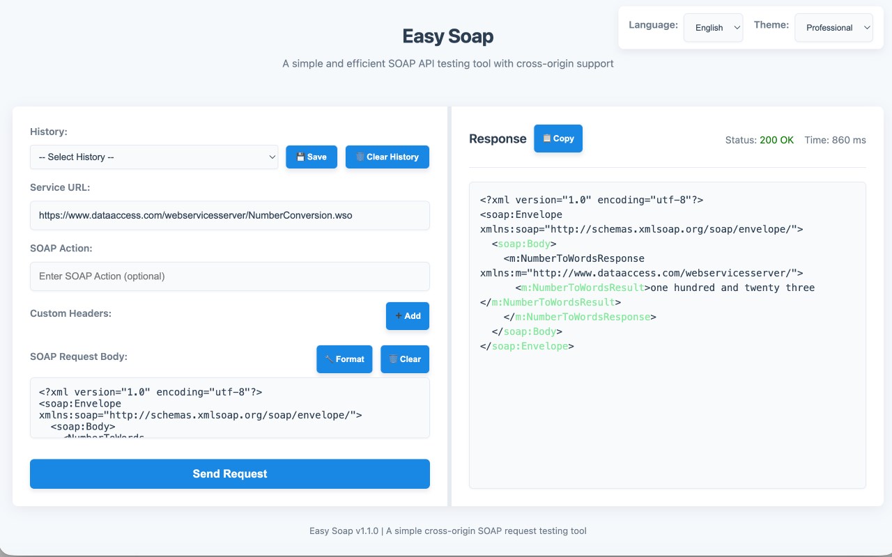892x557 pixels.
Task: Click the floppy disk Save icon
Action: 300,157
